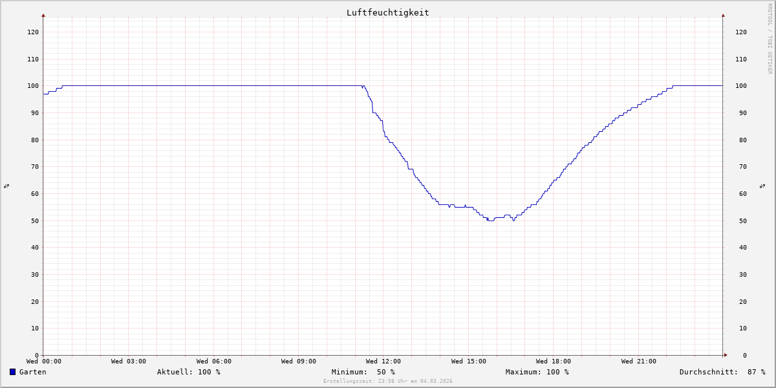The width and height of the screenshot is (776, 388).
Task: Click the Wed 21:00 time axis label
Action: click(x=638, y=361)
